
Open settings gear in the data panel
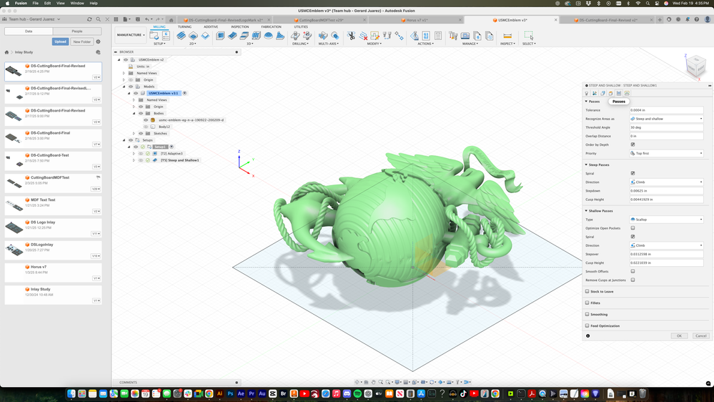pyautogui.click(x=99, y=41)
